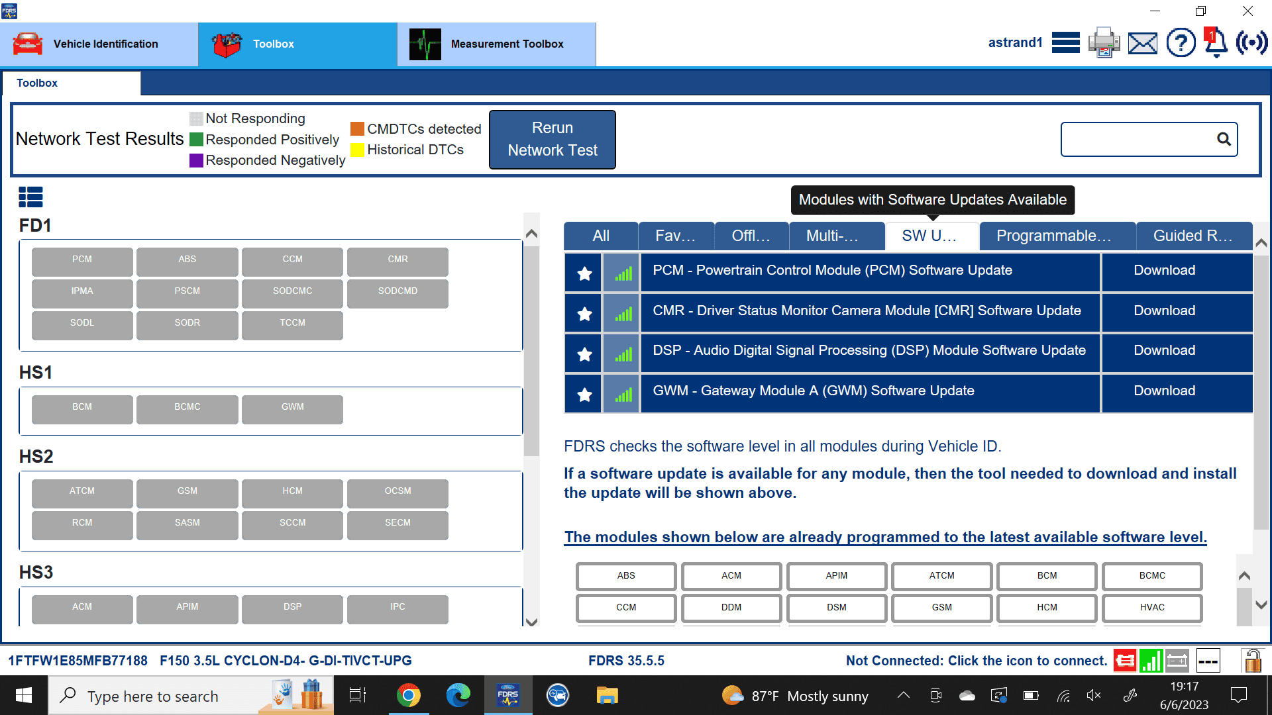Click up arrow of software updates scrollbar
Image resolution: width=1272 pixels, height=715 pixels.
[x=1261, y=243]
